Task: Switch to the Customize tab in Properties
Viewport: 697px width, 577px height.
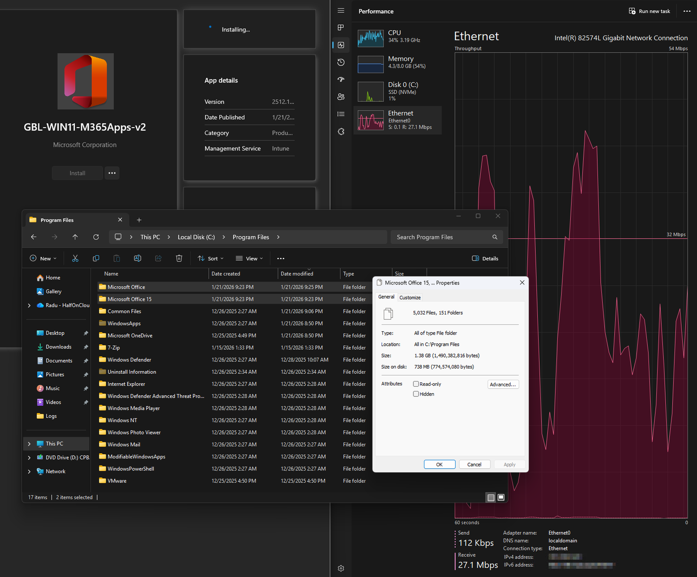Action: pyautogui.click(x=410, y=297)
